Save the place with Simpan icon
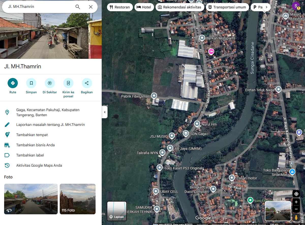Viewport: 305px width, 225px height. [x=31, y=83]
